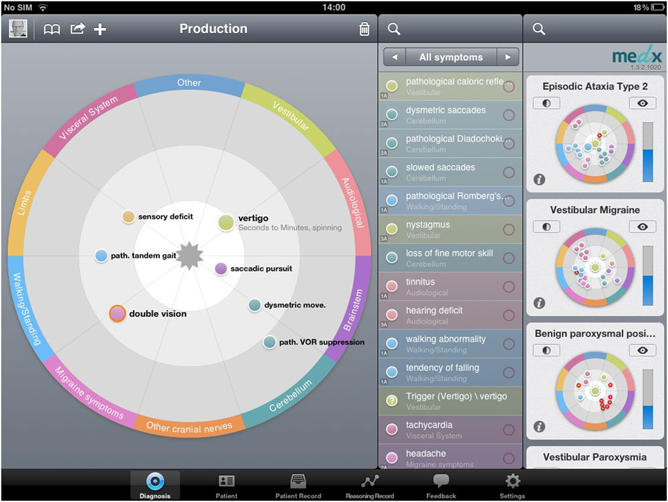Open the Settings tab

point(513,485)
